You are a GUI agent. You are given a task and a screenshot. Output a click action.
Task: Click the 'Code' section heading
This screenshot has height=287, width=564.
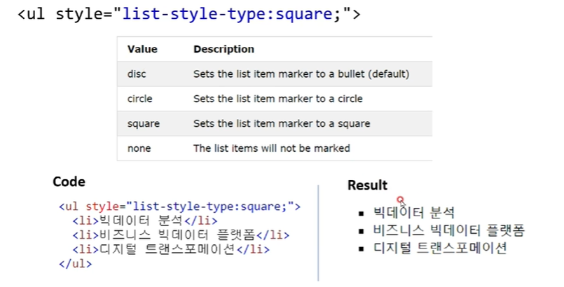pyautogui.click(x=69, y=182)
